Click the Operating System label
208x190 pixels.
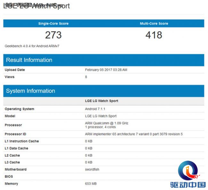[20, 109]
